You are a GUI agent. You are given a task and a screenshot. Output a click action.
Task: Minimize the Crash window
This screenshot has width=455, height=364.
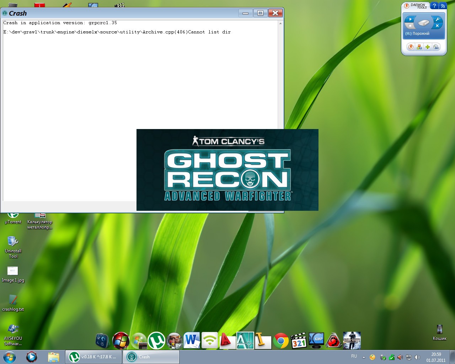[x=245, y=13]
